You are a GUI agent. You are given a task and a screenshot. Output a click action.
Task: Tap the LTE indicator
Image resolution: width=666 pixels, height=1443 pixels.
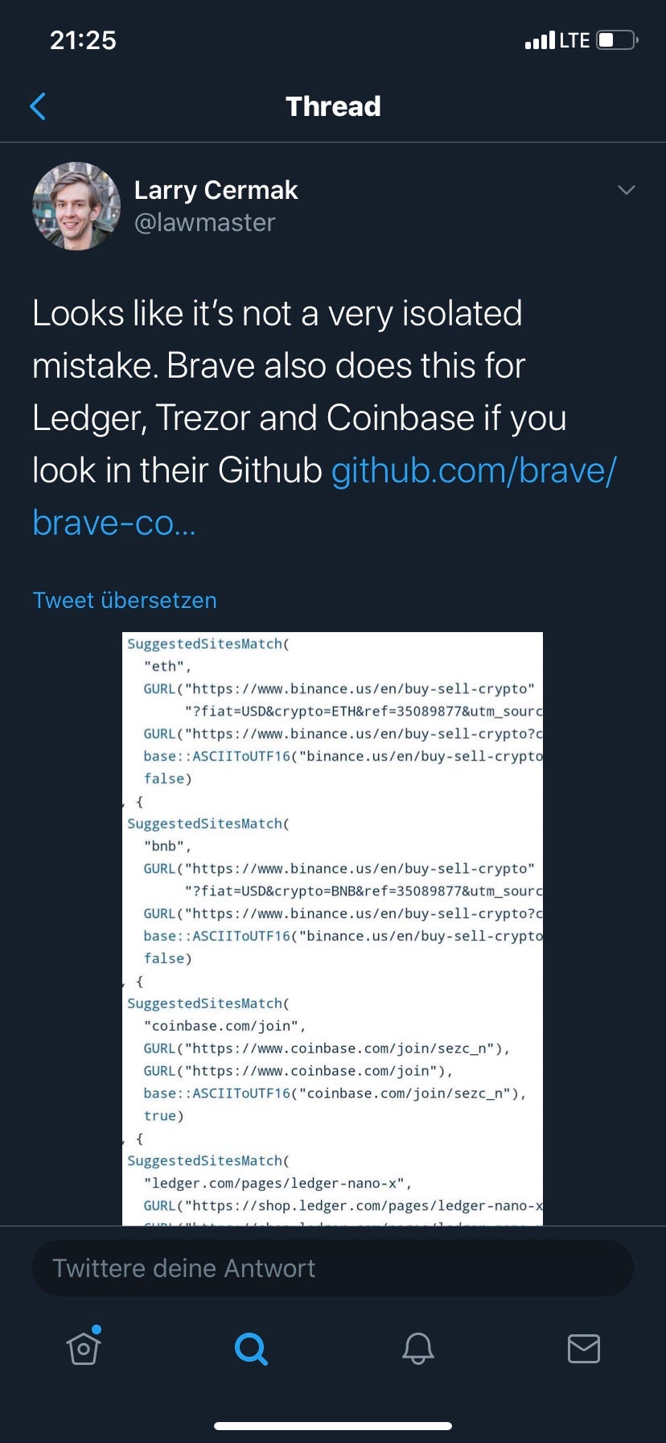click(576, 39)
